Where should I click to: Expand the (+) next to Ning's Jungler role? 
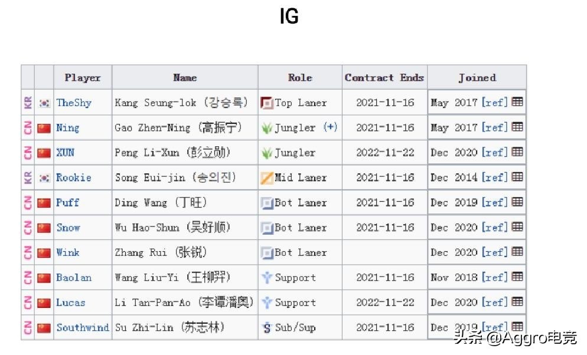pyautogui.click(x=330, y=127)
